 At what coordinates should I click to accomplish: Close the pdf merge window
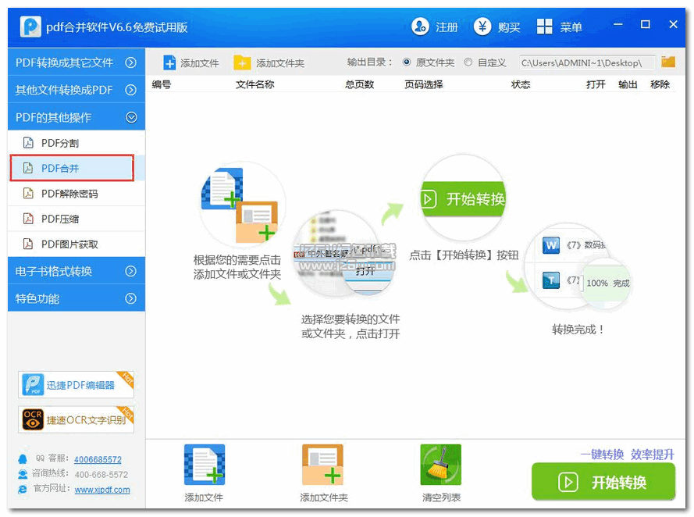coord(673,24)
